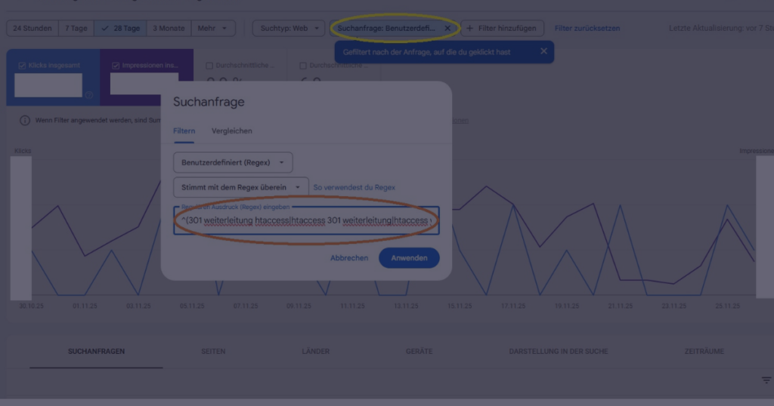Click into the regex expression input field
This screenshot has height=406, width=774.
pos(306,220)
